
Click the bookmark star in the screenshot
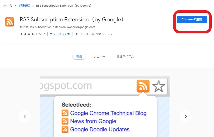159,87
